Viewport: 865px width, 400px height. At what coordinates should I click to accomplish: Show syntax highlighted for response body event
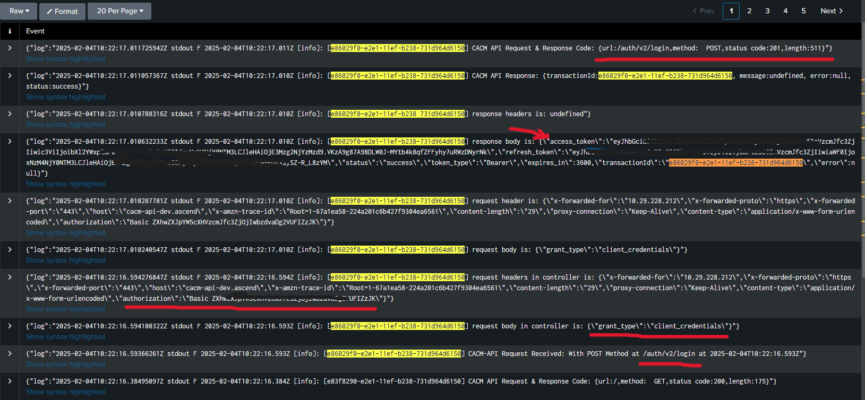[65, 184]
